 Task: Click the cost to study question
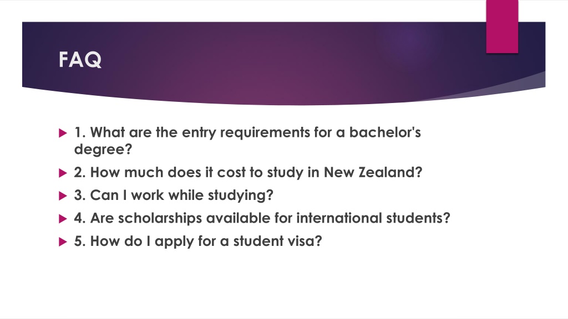[x=248, y=173]
